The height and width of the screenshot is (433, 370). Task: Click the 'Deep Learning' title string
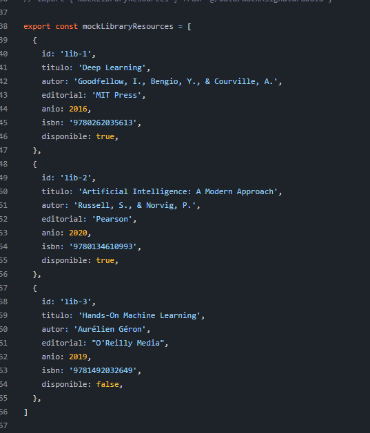coord(112,67)
